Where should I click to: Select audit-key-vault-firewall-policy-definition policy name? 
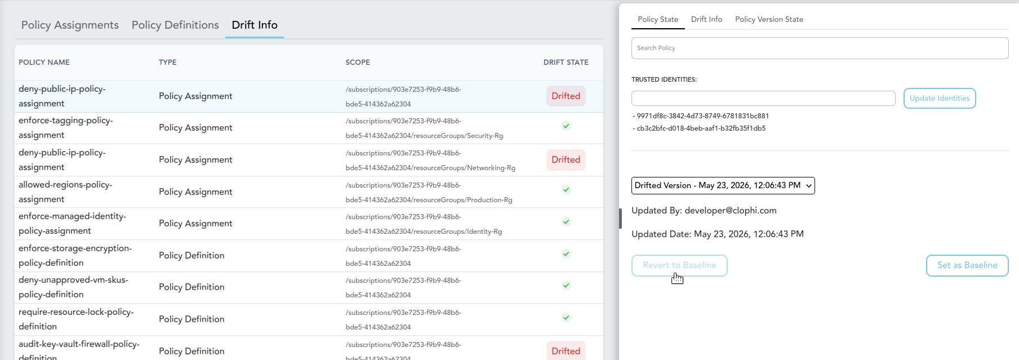pyautogui.click(x=79, y=350)
